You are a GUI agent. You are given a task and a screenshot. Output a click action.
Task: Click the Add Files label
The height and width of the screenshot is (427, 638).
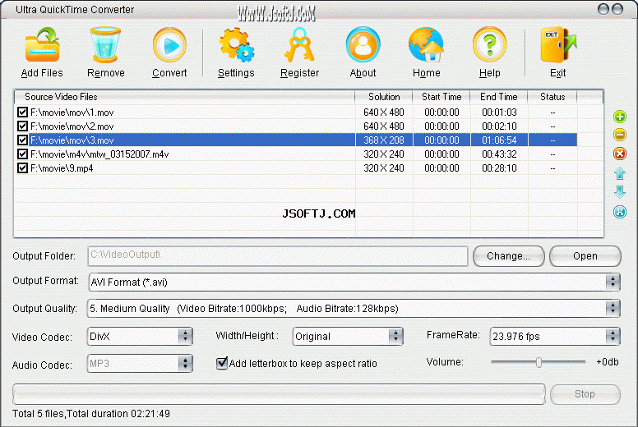pos(42,73)
